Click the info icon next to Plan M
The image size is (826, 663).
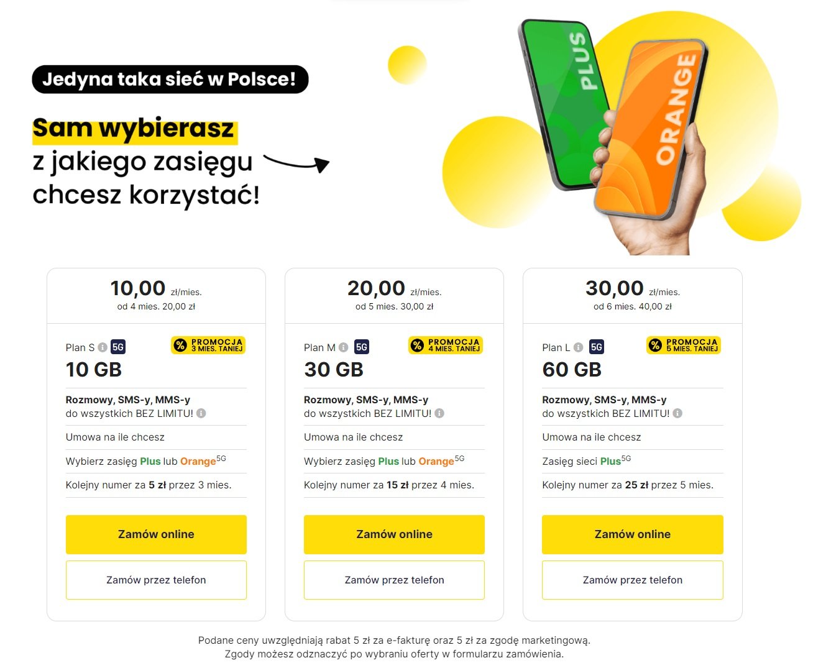(x=343, y=347)
